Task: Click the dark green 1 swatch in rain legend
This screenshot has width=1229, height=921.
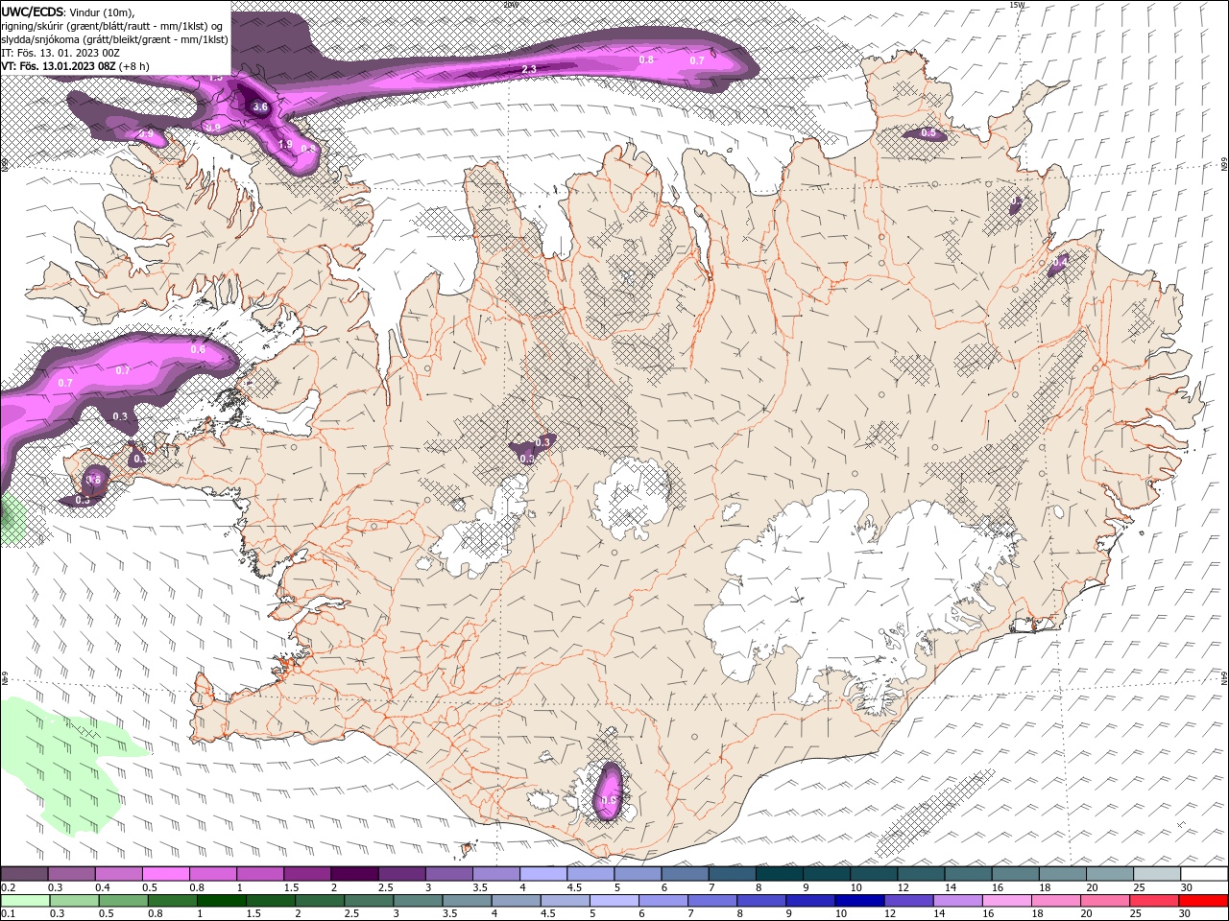Action: [221, 901]
